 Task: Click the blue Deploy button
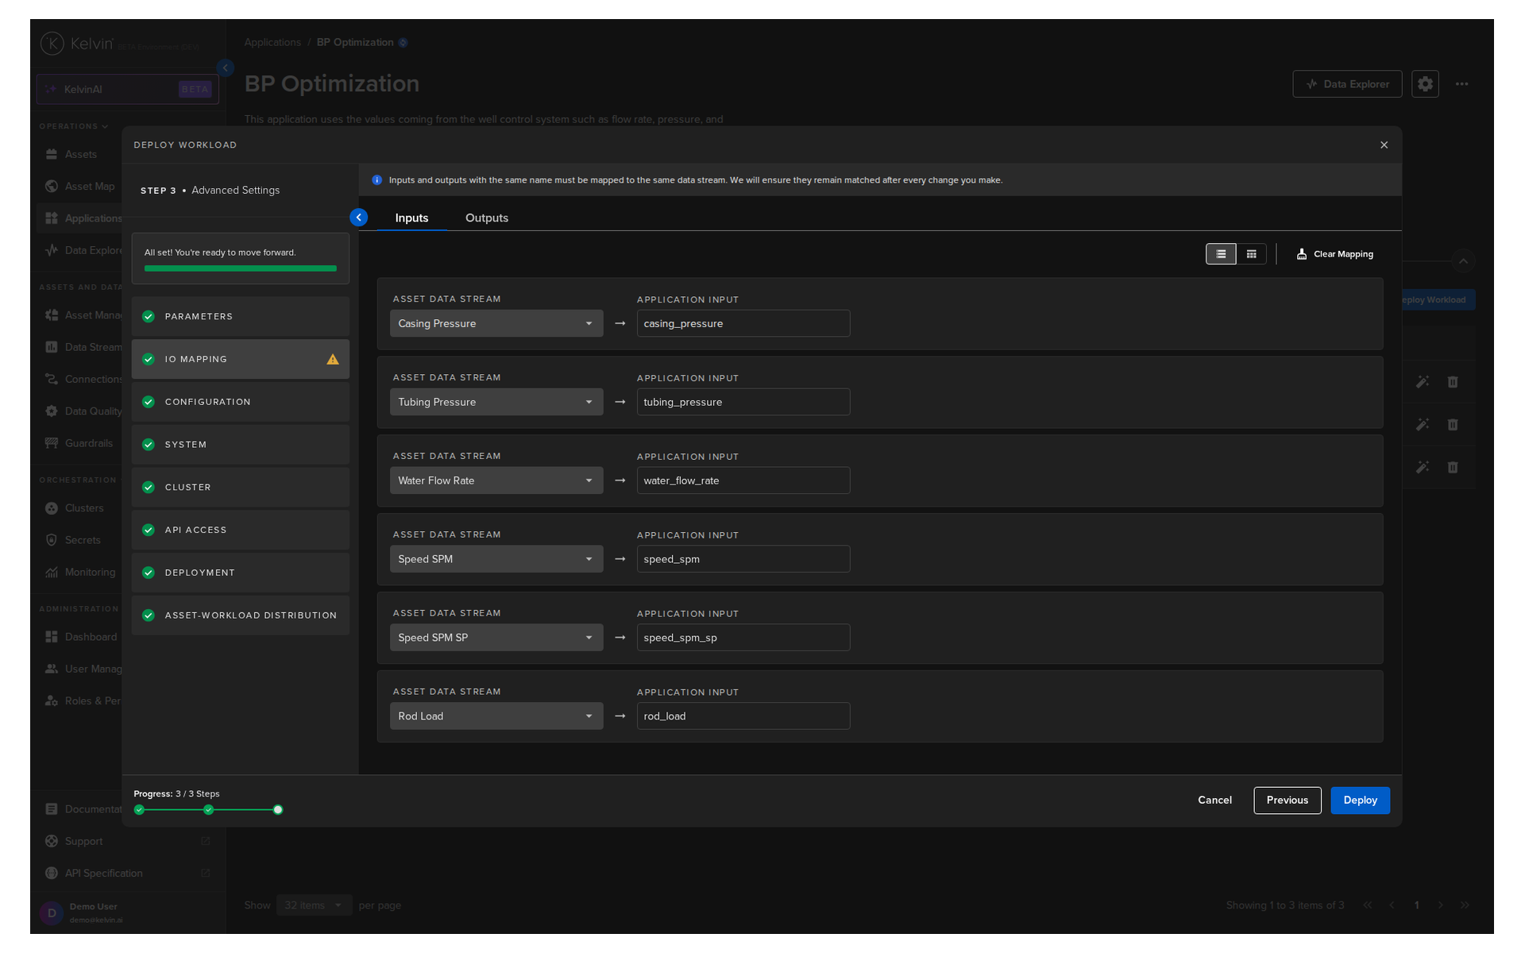click(1360, 801)
